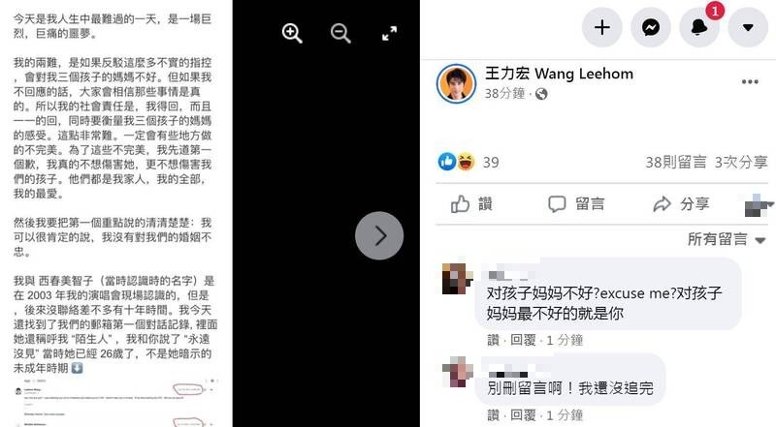Reply to the second comment via 回覆

[x=523, y=415]
